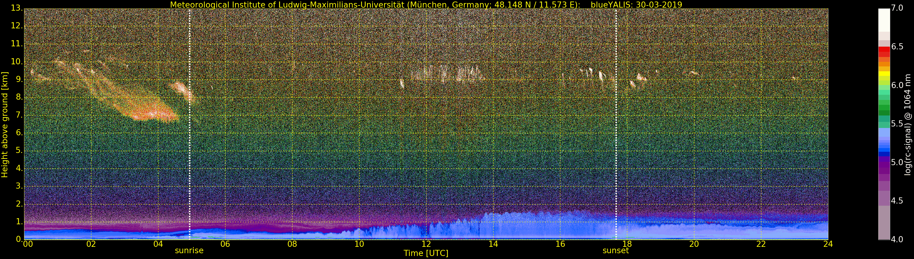This screenshot has width=914, height=259.
Task: Click the '6.5' colorbar tick value
Action: pyautogui.click(x=897, y=47)
